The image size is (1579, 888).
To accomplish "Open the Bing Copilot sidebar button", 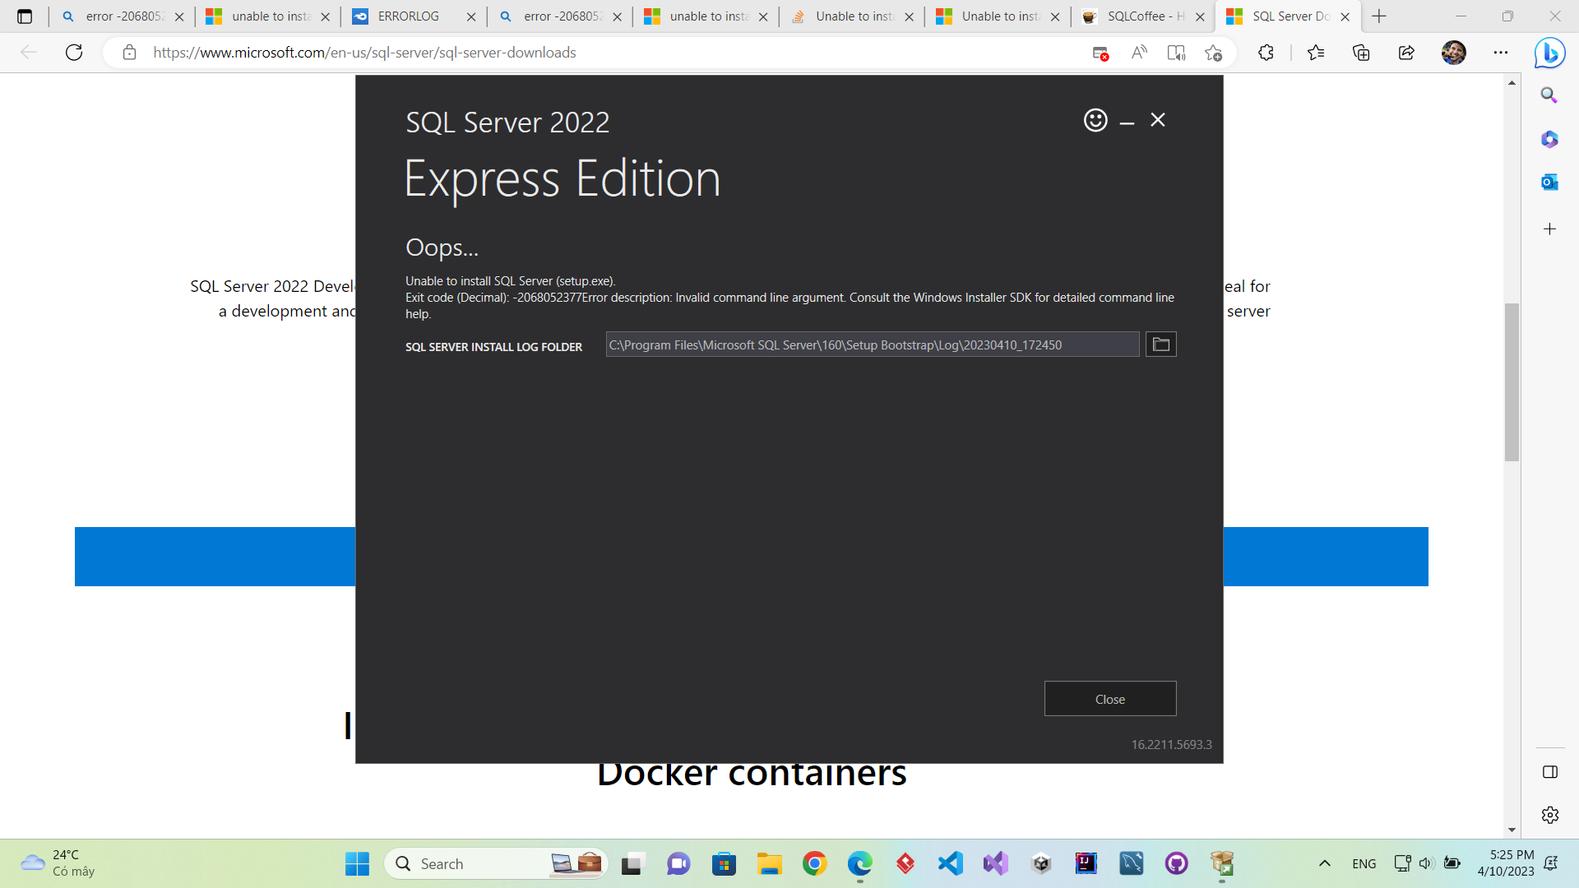I will [x=1549, y=53].
